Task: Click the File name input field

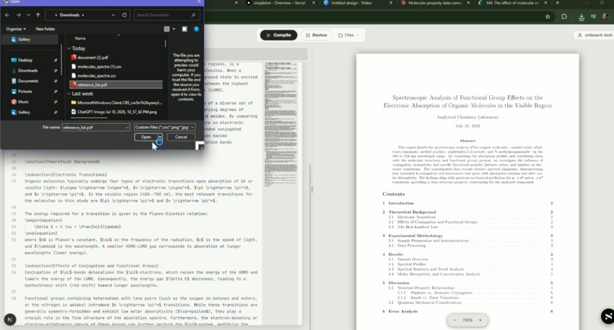Action: [93, 128]
